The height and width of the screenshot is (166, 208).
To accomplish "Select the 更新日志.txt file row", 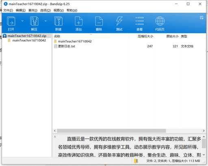I will (x=67, y=46).
